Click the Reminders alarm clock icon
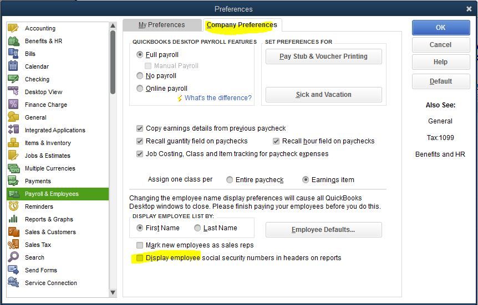The height and width of the screenshot is (305, 478). pos(13,206)
